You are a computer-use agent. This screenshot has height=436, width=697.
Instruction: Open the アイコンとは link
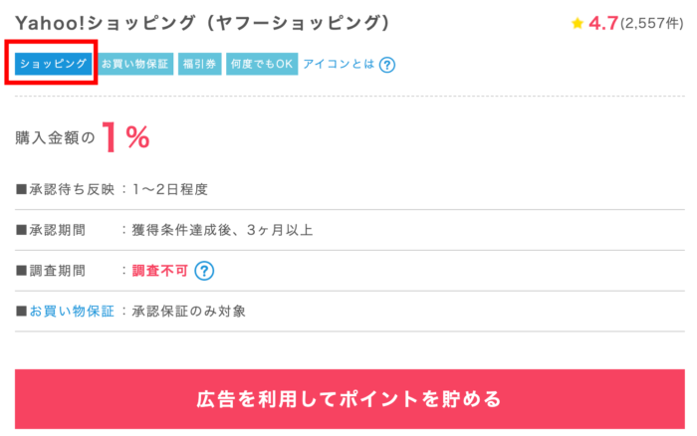pos(339,65)
